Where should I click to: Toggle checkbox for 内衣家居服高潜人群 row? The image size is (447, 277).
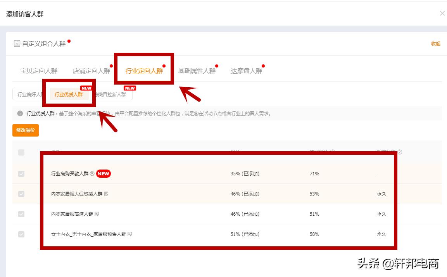21,214
